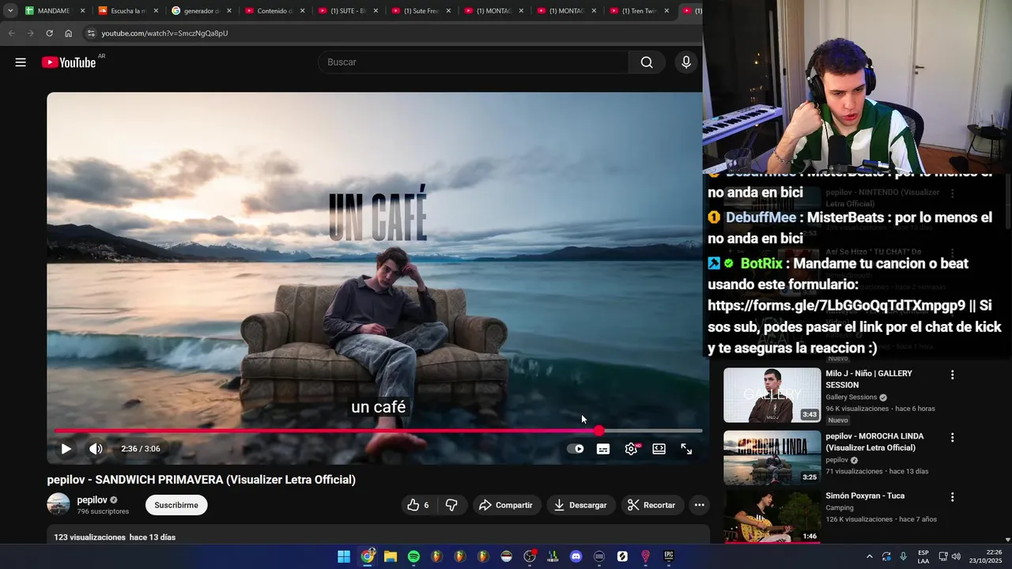This screenshot has height=569, width=1012.
Task: Go to YouTube home via logo
Action: point(69,62)
